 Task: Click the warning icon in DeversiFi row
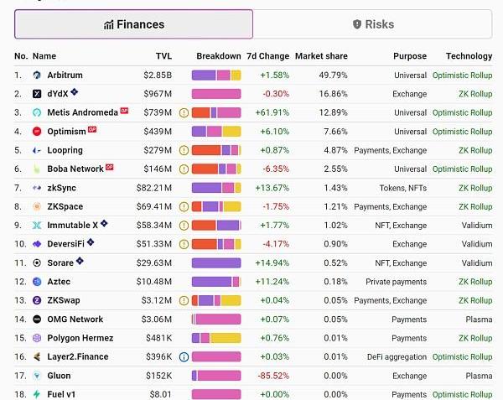pos(184,244)
